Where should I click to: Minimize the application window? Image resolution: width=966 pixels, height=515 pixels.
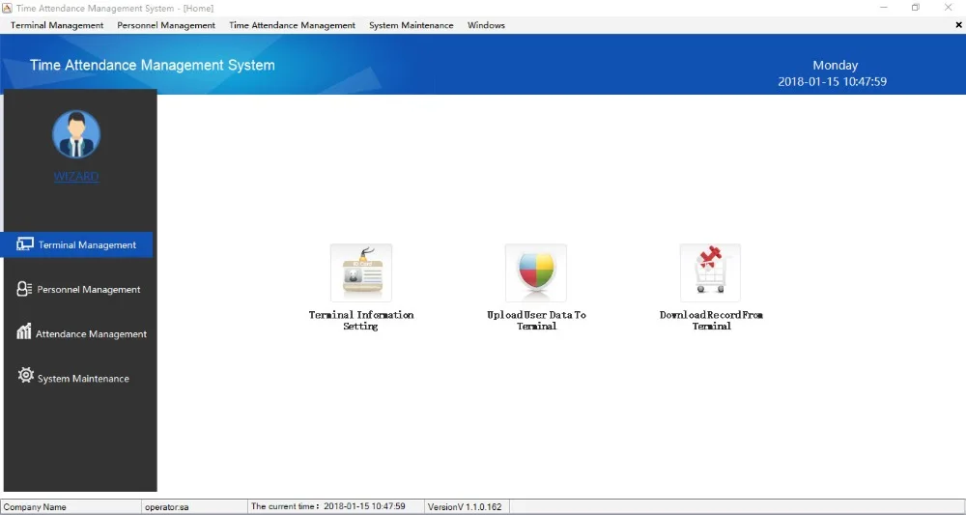coord(884,8)
